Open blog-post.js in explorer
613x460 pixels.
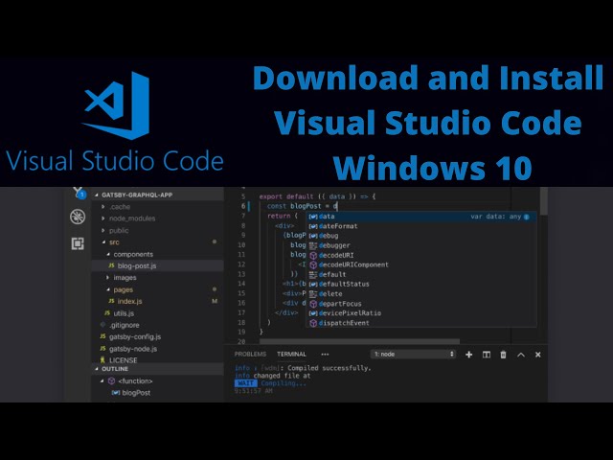pyautogui.click(x=157, y=265)
